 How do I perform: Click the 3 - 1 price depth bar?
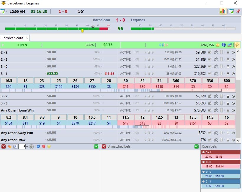[118, 90]
